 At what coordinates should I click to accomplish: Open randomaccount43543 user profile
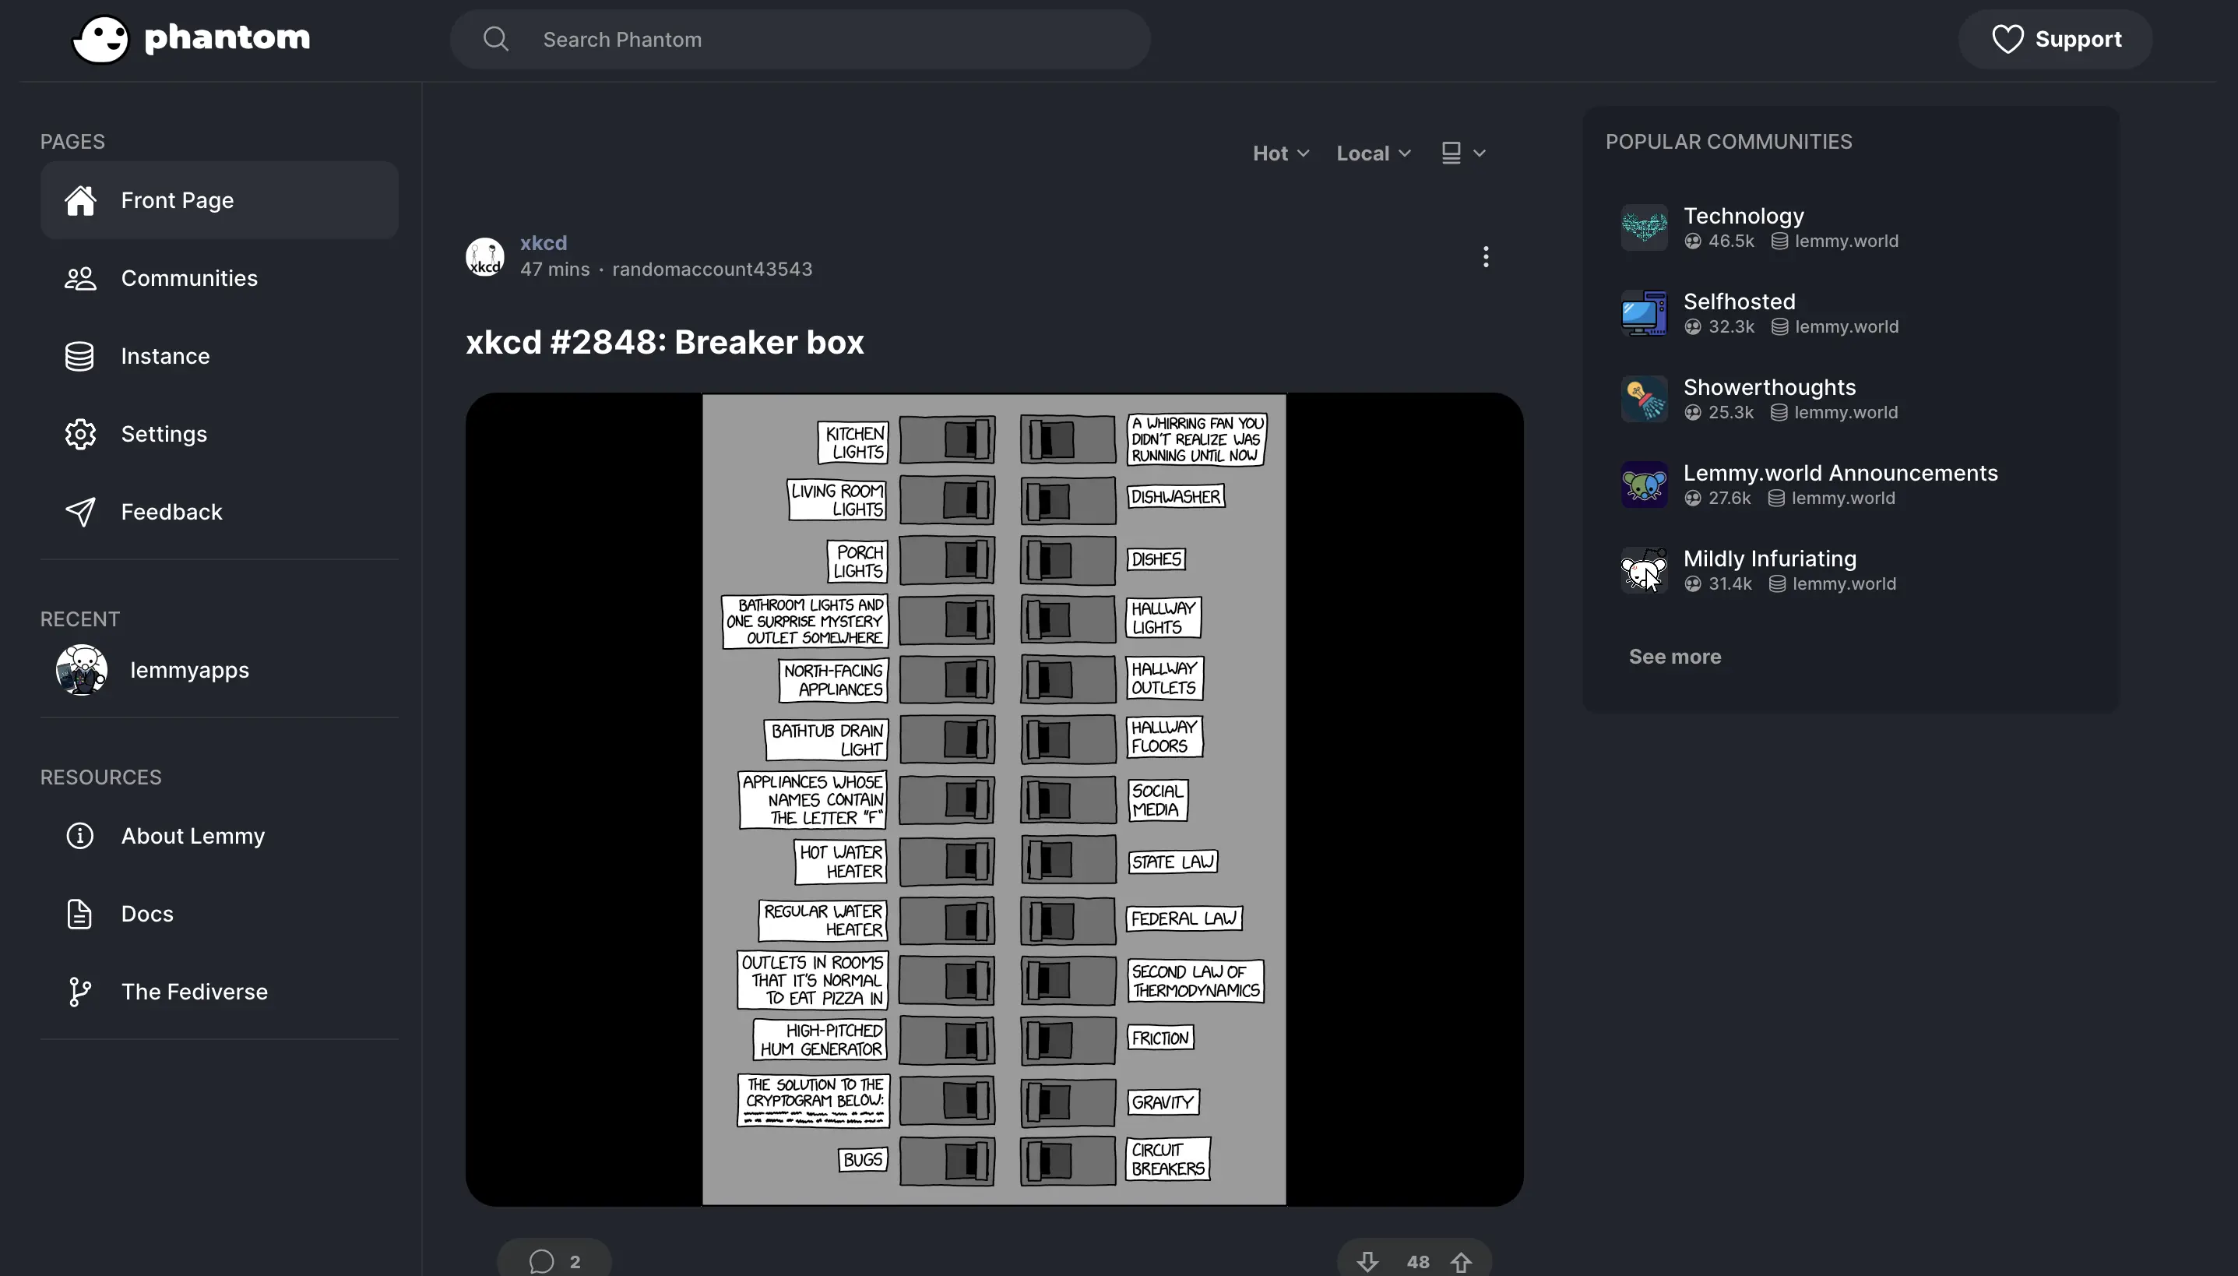click(713, 269)
